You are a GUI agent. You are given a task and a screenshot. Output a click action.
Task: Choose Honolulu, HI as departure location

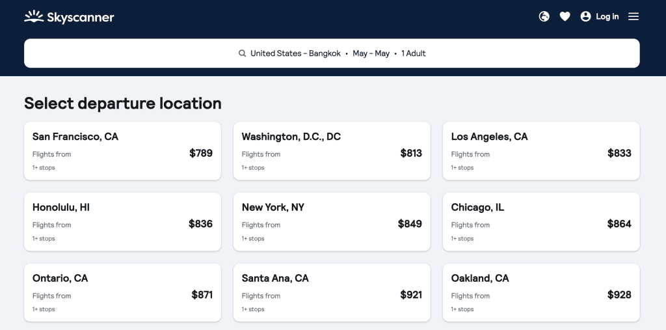coord(123,221)
